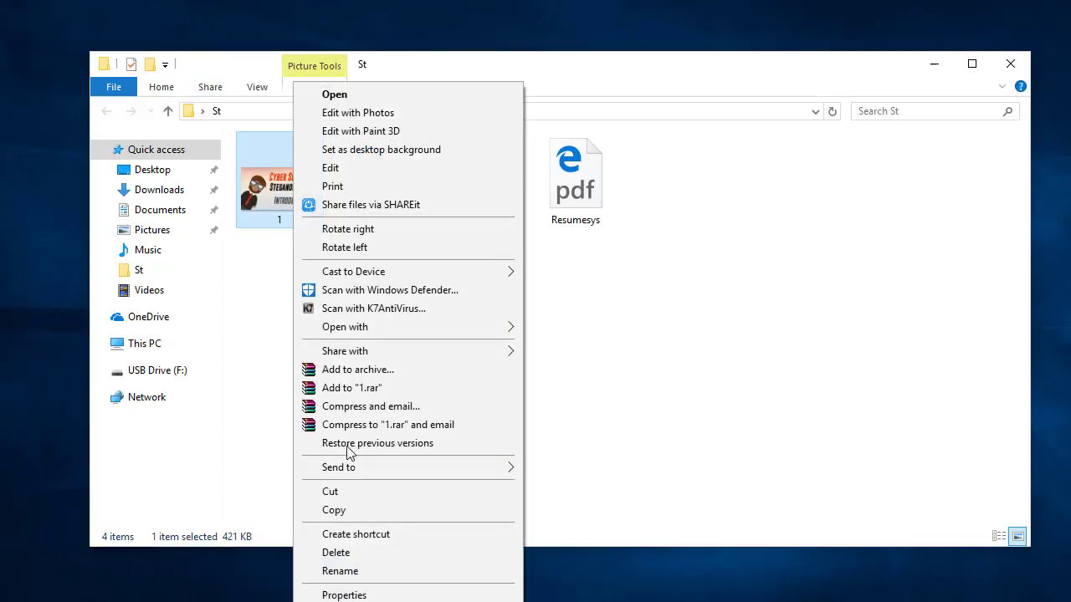The width and height of the screenshot is (1071, 602).
Task: Select USB Drive (F:) in sidebar
Action: (157, 370)
